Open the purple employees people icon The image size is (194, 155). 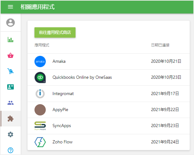coord(11,103)
